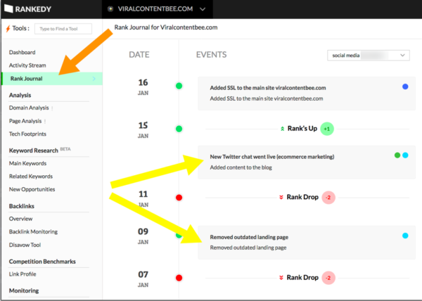The height and width of the screenshot is (301, 422).
Task: Open Related Keywords
Action: 31,177
